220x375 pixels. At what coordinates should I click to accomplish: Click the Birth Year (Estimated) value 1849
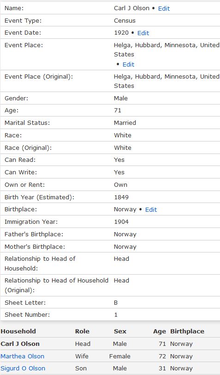click(x=121, y=197)
